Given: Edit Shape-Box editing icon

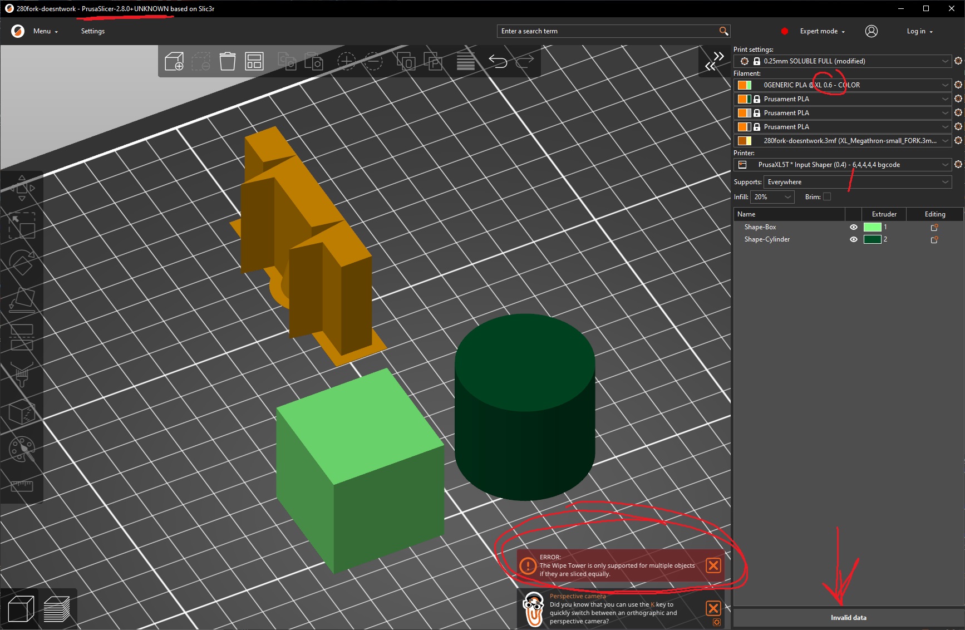Looking at the screenshot, I should [x=934, y=227].
